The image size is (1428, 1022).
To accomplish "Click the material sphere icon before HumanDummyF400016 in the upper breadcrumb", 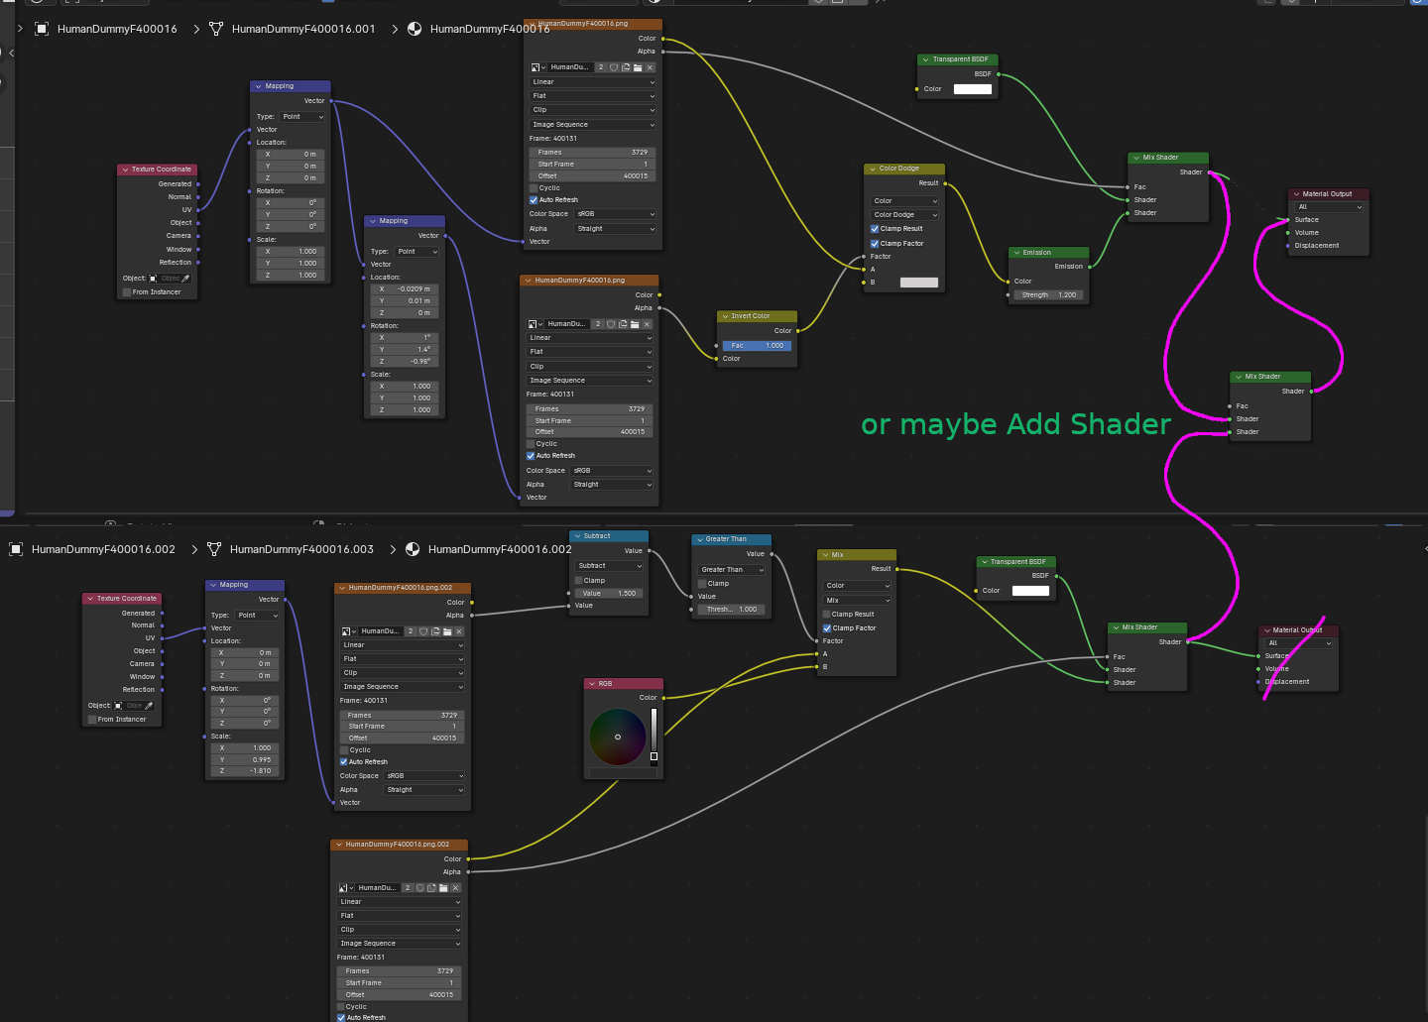I will pos(415,29).
